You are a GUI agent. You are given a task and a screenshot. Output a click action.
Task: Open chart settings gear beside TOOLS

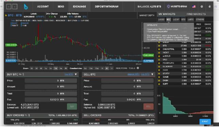pyautogui.click(x=138, y=68)
